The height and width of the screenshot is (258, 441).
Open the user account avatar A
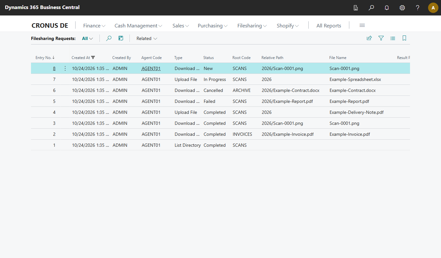tap(433, 8)
